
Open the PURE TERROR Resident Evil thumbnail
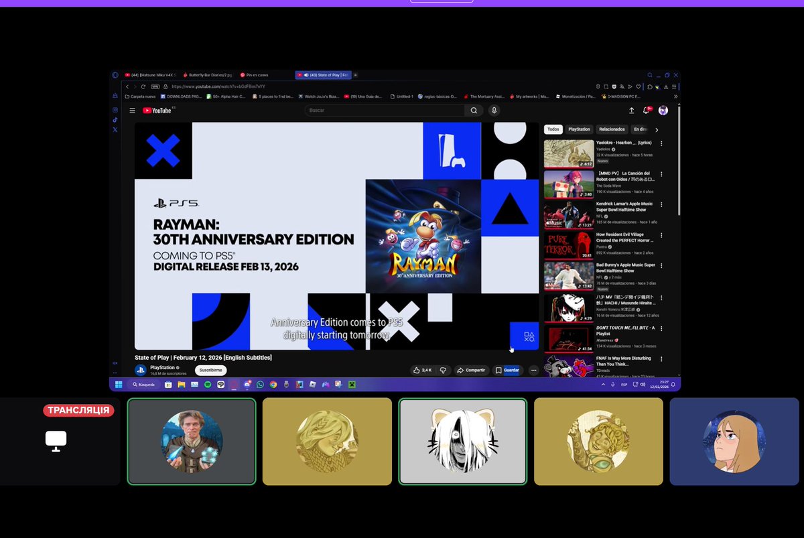pos(568,245)
